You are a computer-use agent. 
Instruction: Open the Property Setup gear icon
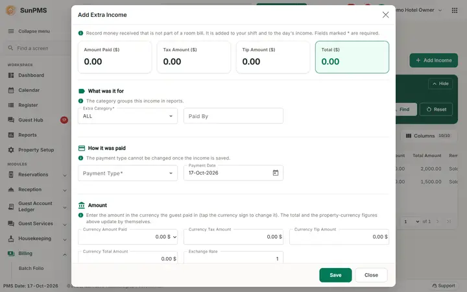11,150
